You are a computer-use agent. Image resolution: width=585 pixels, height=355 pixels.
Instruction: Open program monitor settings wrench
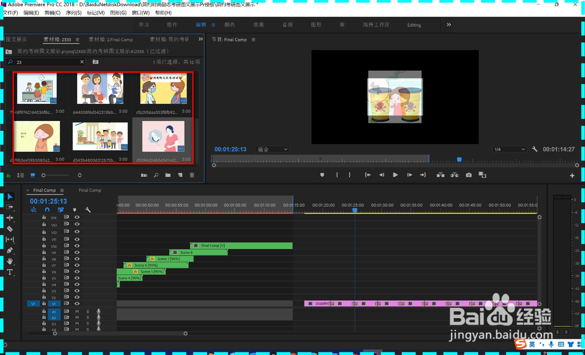535,149
